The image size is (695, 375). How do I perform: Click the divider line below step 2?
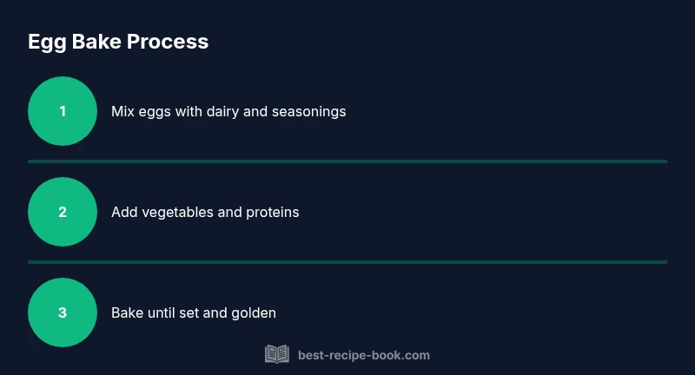click(347, 261)
